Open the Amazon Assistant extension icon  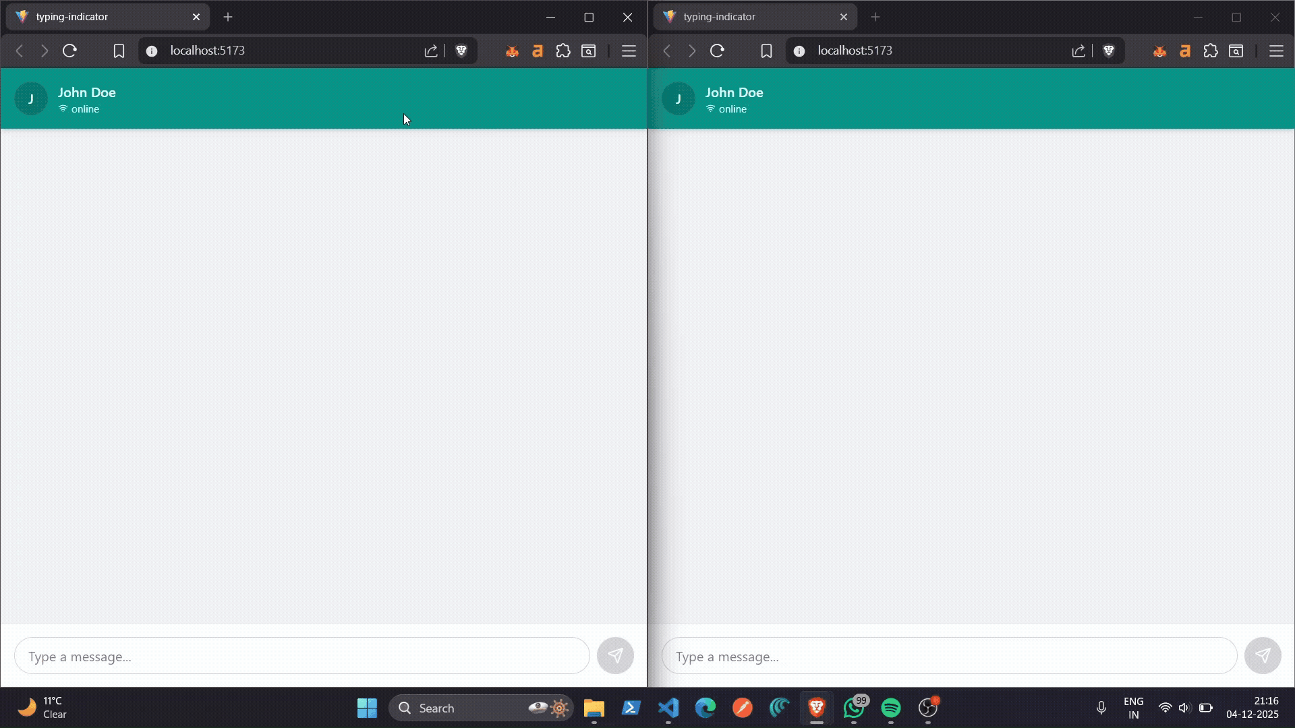[538, 51]
